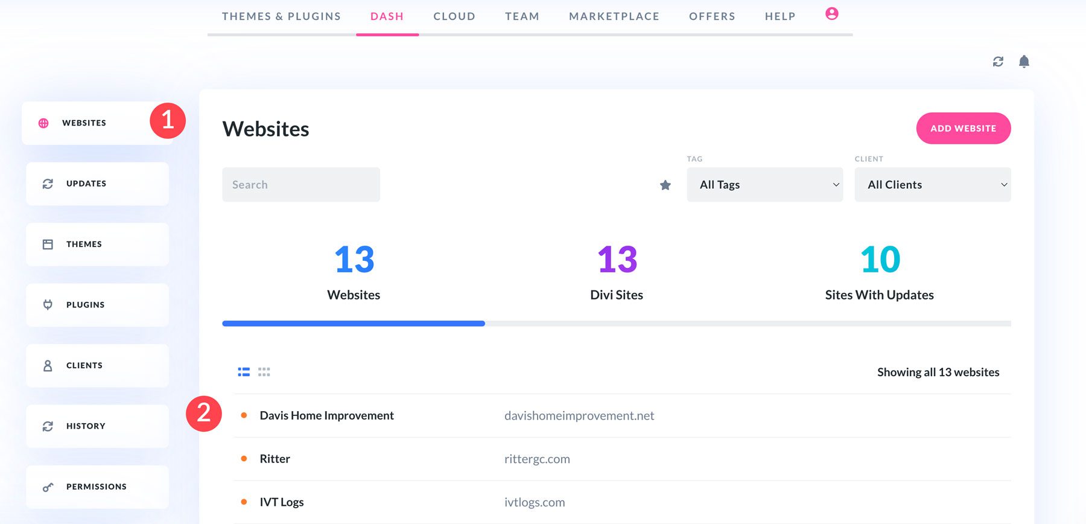Image resolution: width=1086 pixels, height=524 pixels.
Task: Click the arrows icon beside History
Action: (48, 426)
